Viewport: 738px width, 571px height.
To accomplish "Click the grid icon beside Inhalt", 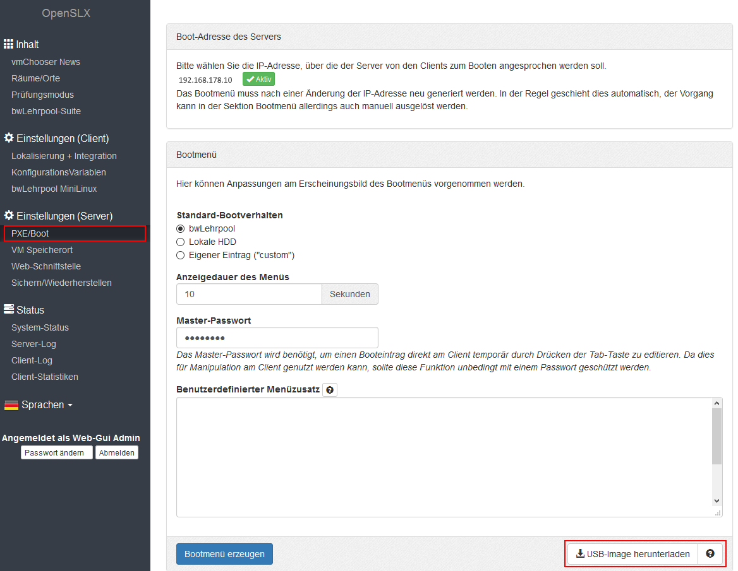I will pyautogui.click(x=9, y=44).
